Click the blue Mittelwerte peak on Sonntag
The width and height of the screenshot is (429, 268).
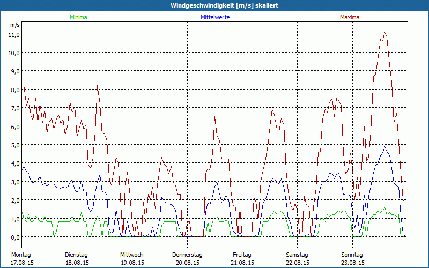pyautogui.click(x=385, y=147)
